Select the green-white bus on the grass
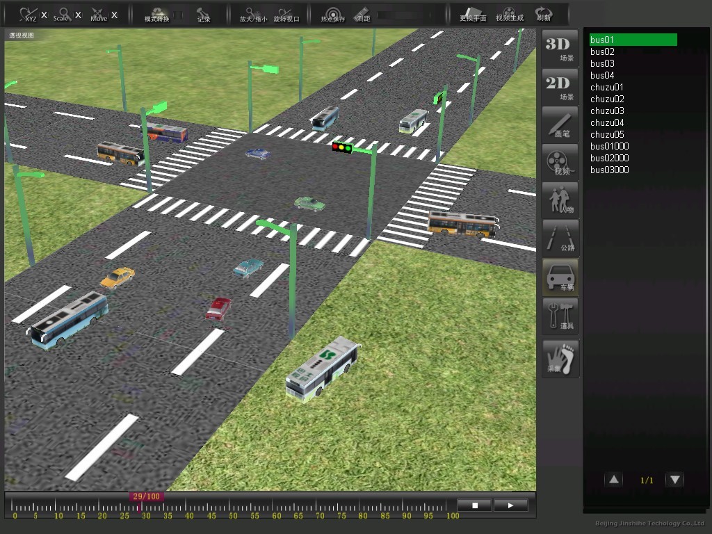Screen dimensions: 712x534 click(x=322, y=369)
